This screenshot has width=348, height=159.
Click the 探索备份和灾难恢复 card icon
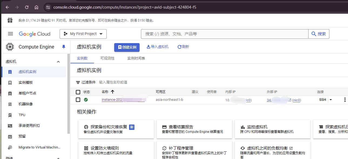(86, 127)
